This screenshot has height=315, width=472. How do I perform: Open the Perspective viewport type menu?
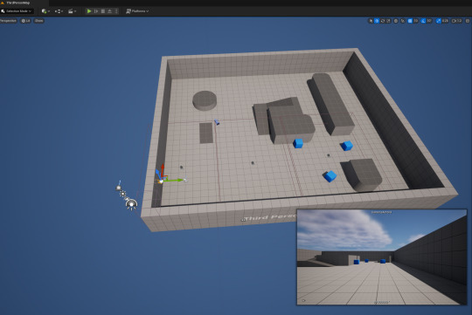(8, 21)
